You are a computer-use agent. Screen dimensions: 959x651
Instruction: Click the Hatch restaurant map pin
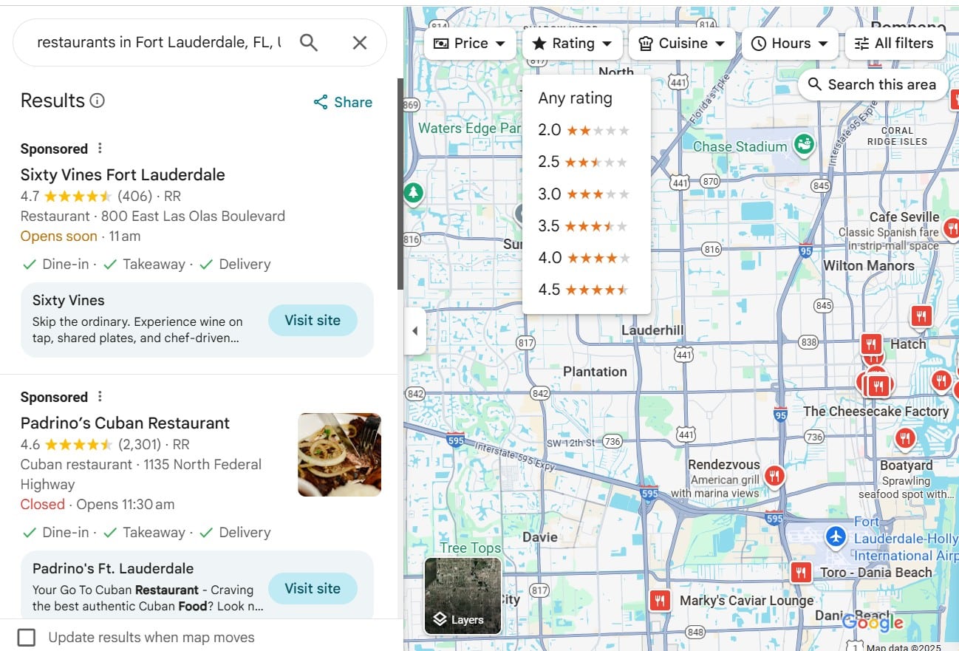[x=872, y=344]
